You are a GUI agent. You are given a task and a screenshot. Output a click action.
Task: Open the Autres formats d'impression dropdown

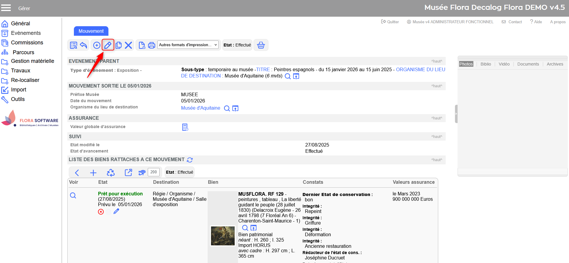[x=188, y=45]
